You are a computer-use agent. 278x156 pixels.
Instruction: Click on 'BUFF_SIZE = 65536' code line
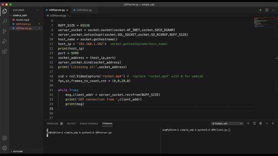[x=74, y=25]
